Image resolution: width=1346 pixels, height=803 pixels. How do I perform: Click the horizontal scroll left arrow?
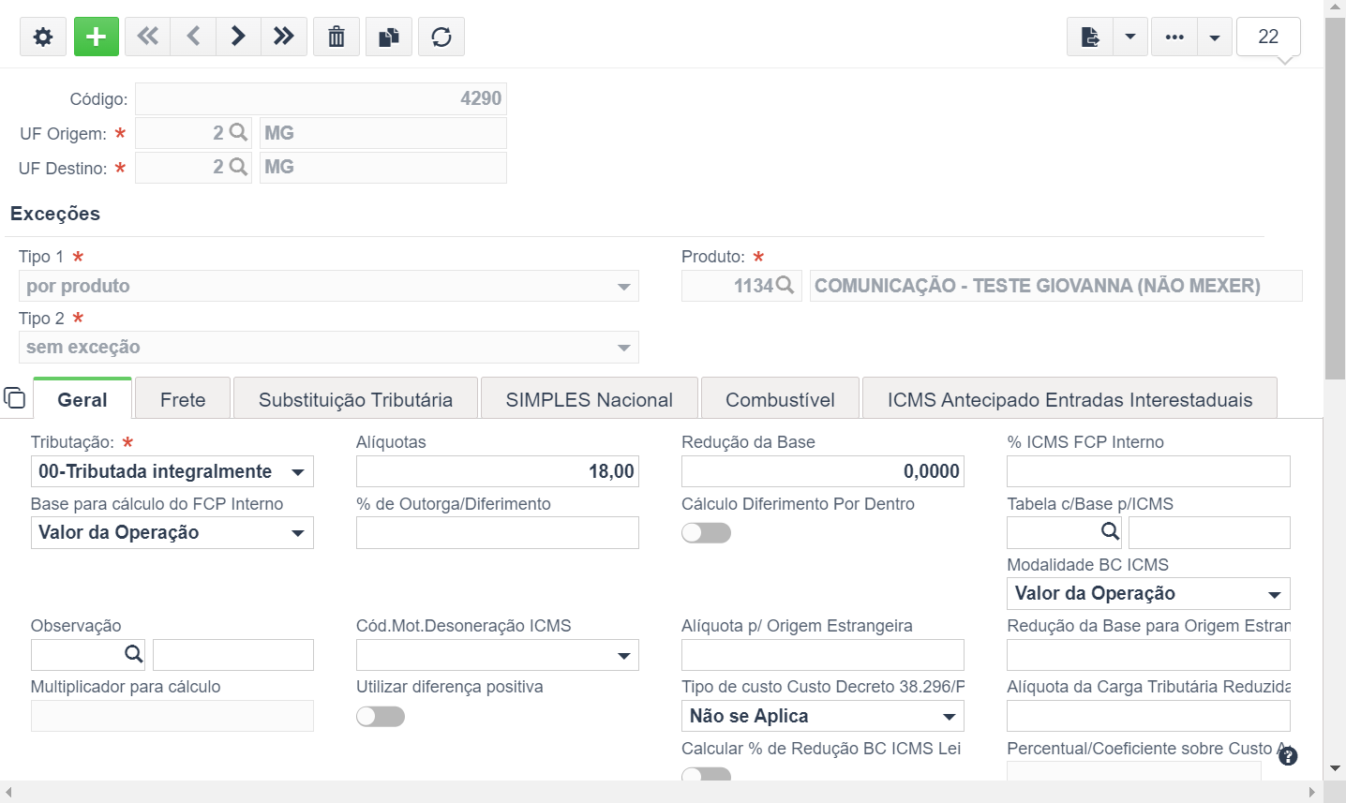pyautogui.click(x=9, y=792)
